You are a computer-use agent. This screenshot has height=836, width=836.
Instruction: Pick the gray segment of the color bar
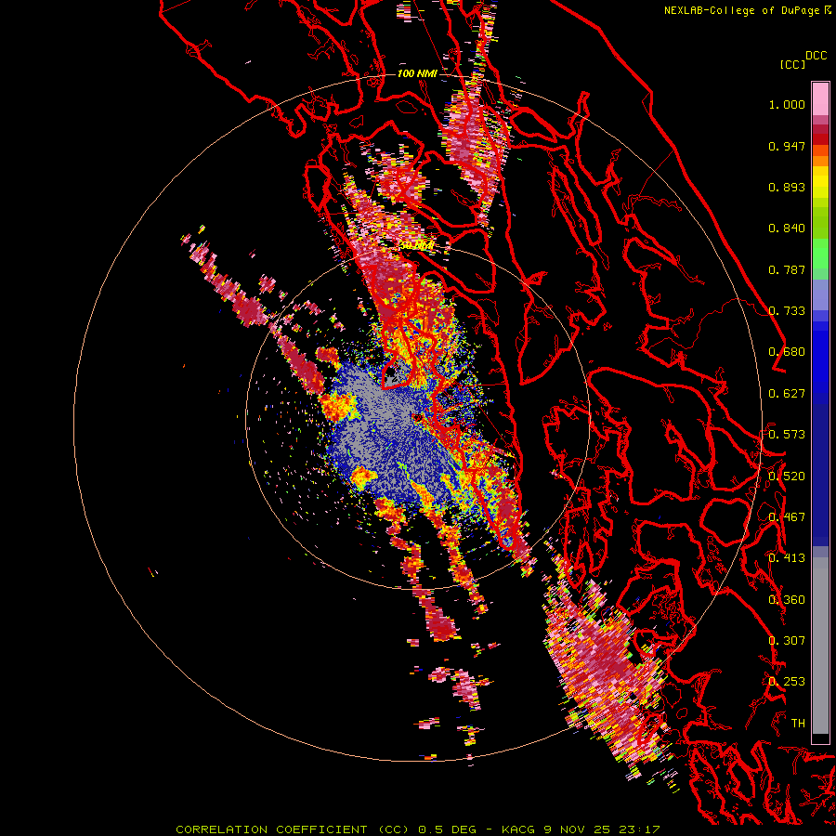click(820, 646)
